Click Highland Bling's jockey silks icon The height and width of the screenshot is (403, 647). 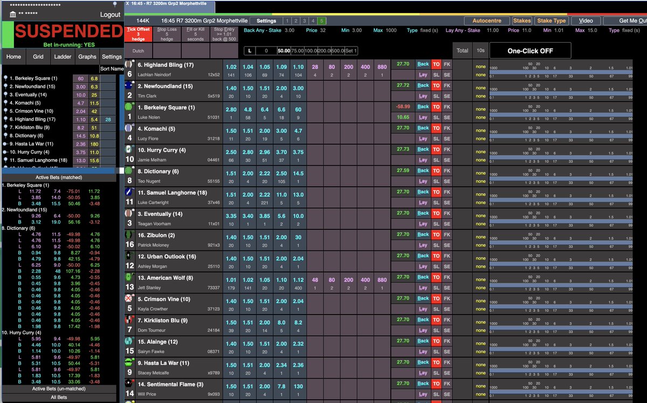pyautogui.click(x=129, y=64)
